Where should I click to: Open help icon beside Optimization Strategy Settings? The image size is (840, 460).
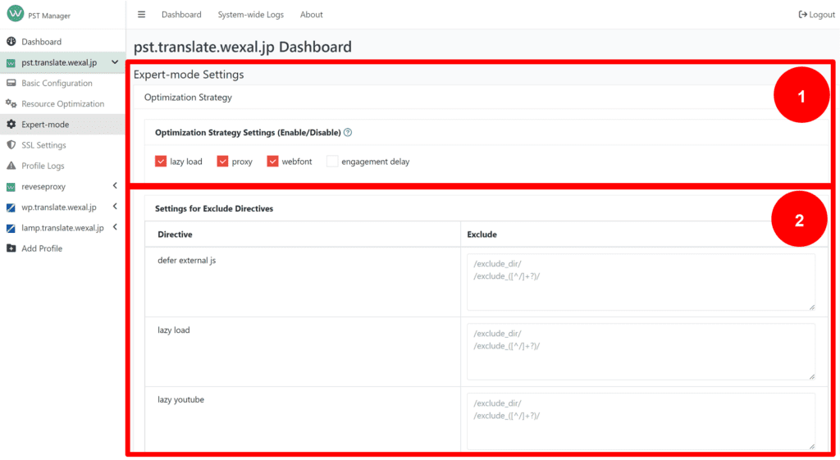[348, 132]
